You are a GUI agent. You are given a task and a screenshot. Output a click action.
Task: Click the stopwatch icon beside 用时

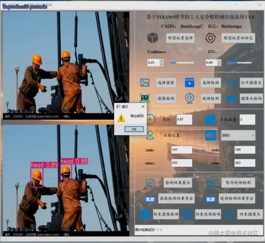click(151, 119)
